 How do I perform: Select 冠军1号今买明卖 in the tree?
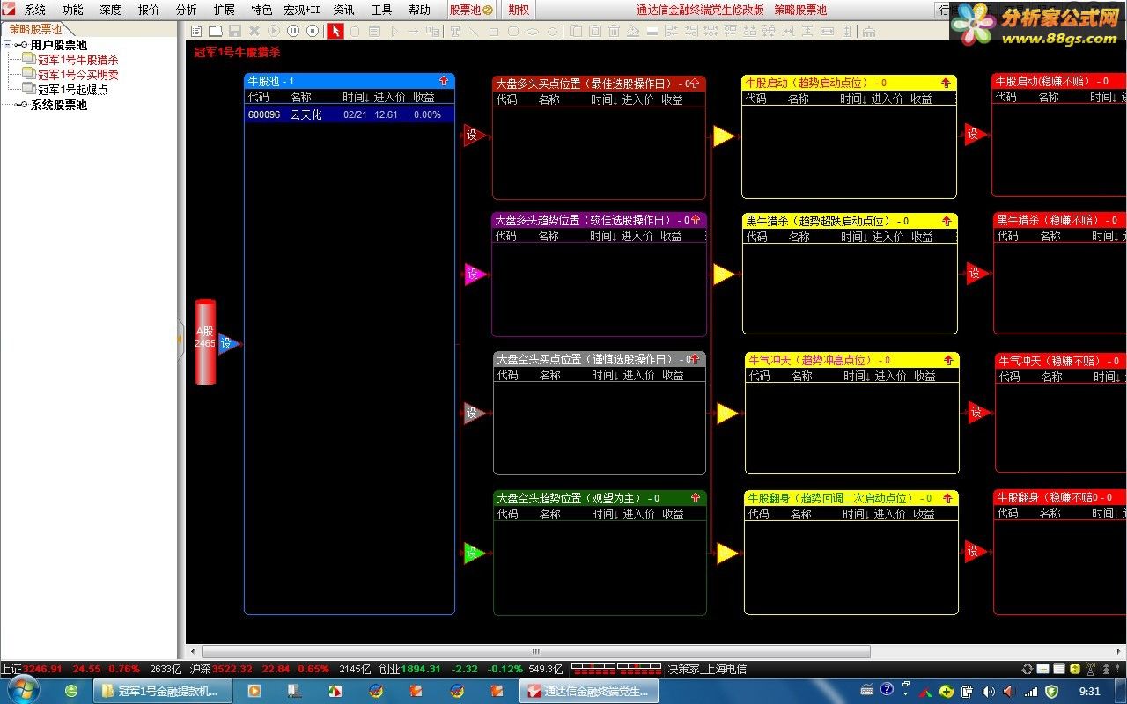(77, 75)
